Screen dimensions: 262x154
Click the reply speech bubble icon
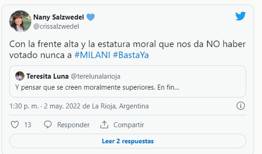pyautogui.click(x=48, y=124)
